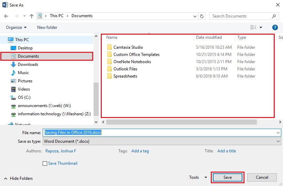Collapse folders with Hide Folders
This screenshot has width=283, height=186.
[x=19, y=178]
